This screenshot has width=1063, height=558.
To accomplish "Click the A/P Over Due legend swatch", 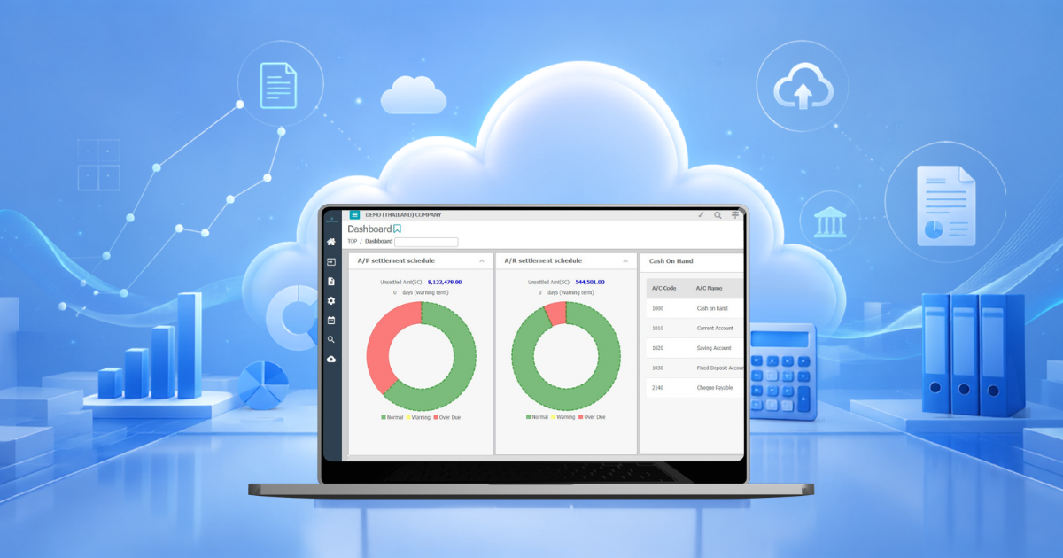I will (x=436, y=417).
